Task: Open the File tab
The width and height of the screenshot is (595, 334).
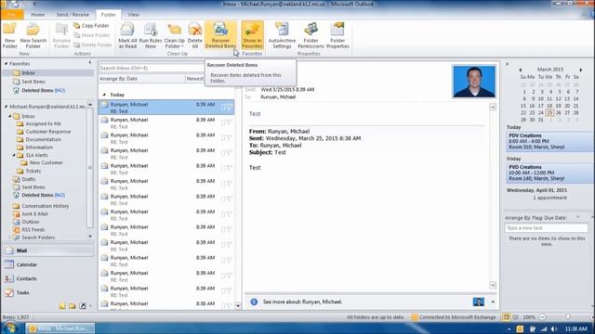Action: click(12, 15)
